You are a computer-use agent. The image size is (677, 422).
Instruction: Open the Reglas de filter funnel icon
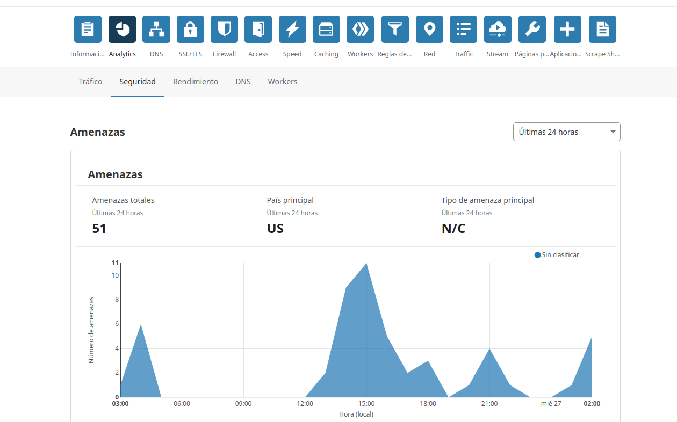[x=395, y=30]
